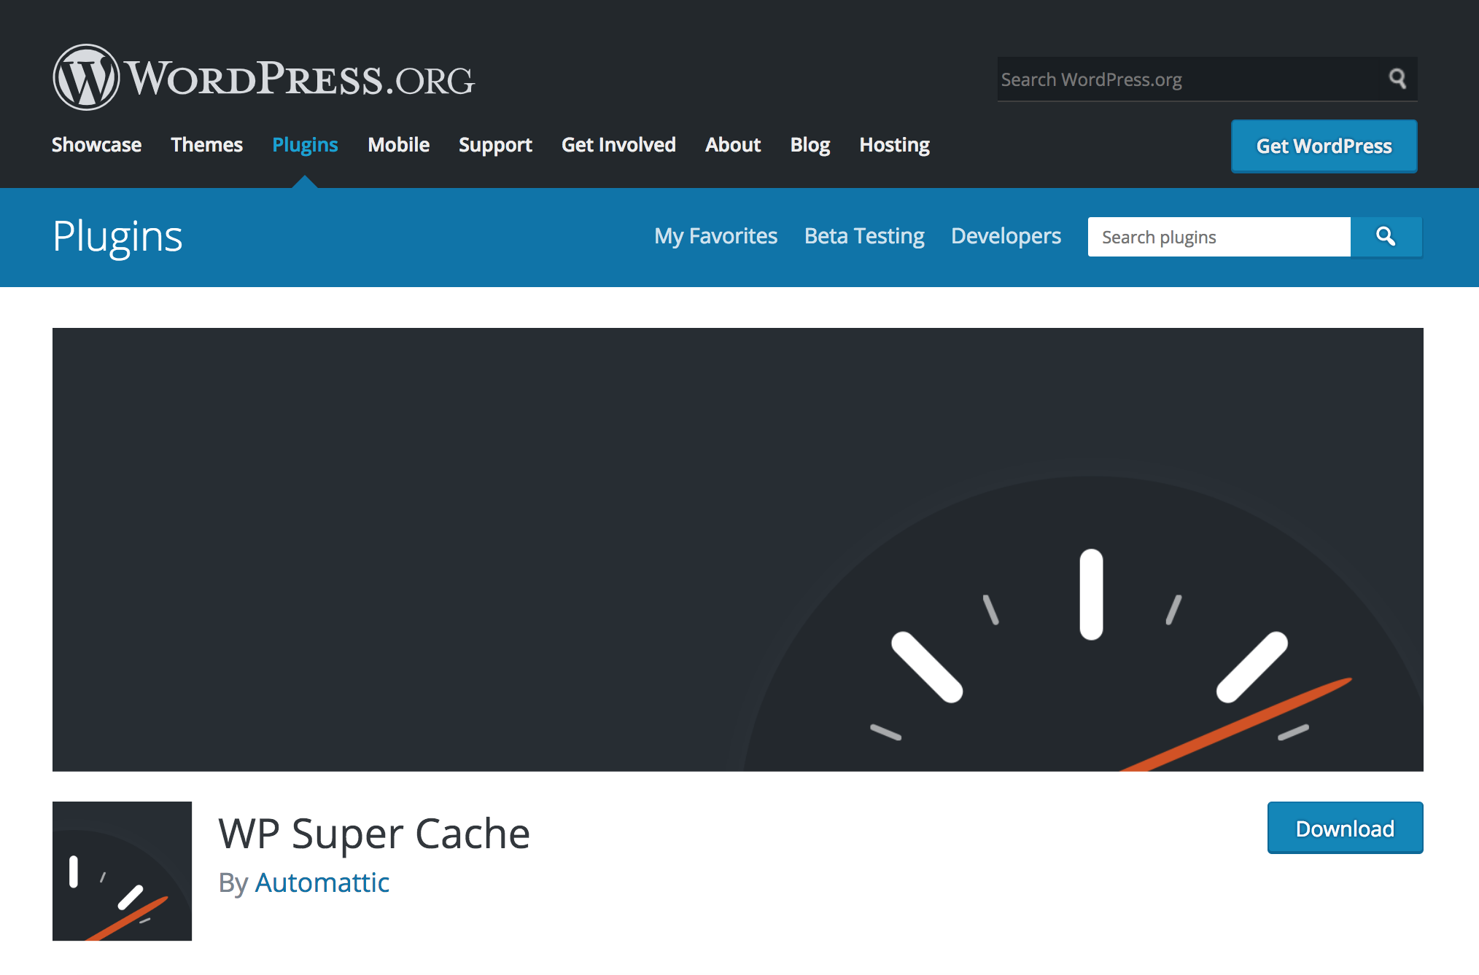Open the Showcase menu item
This screenshot has height=975, width=1479.
click(96, 145)
